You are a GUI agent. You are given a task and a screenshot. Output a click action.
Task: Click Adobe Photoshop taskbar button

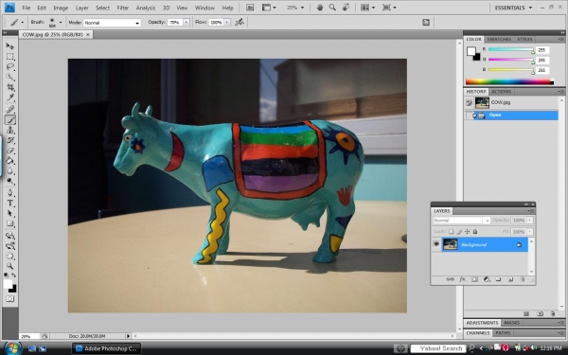pyautogui.click(x=106, y=348)
